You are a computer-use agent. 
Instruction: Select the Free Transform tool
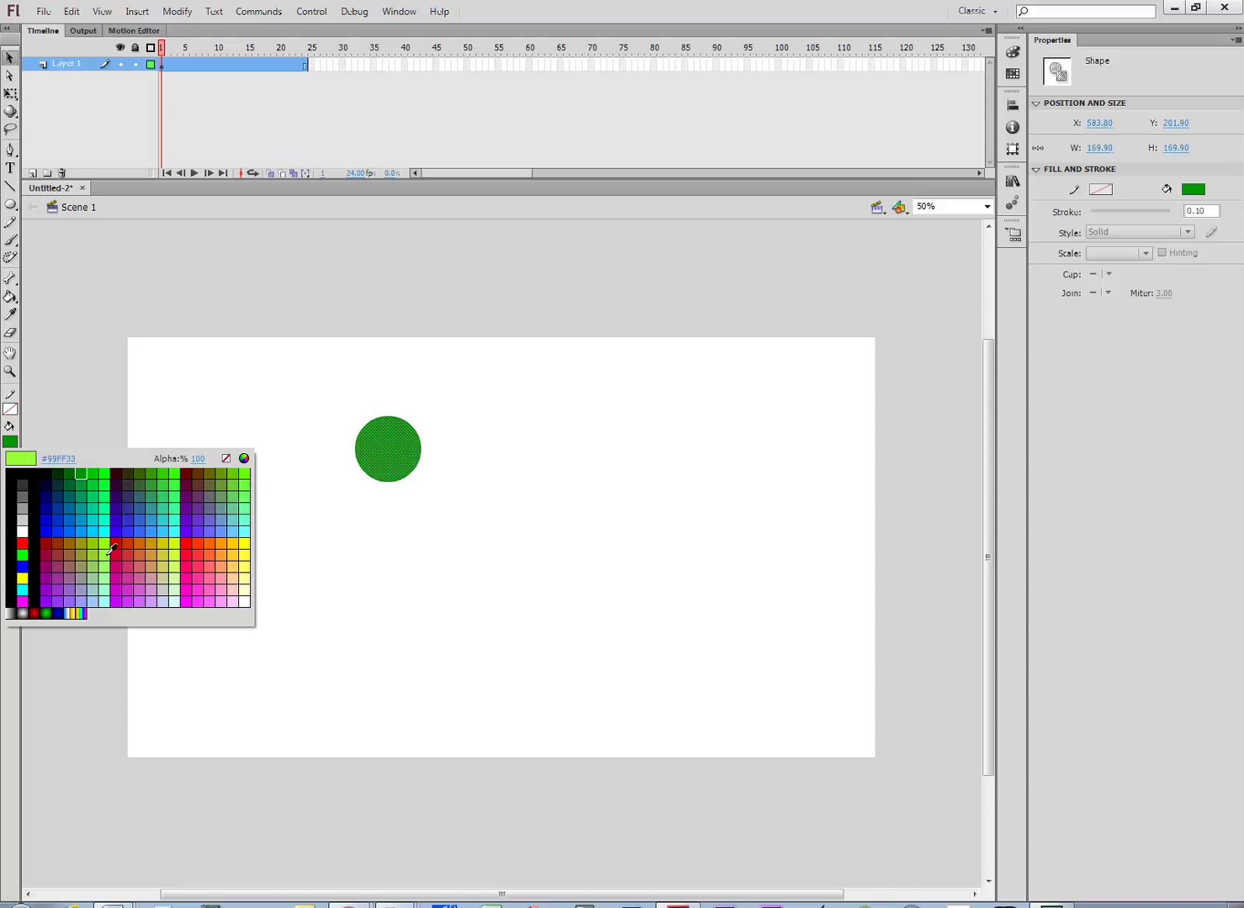point(10,93)
